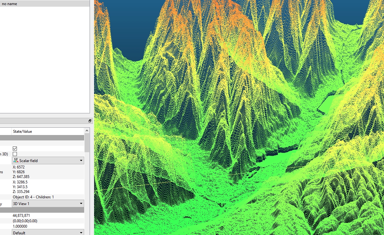Open the Scalar field colors dropdown
This screenshot has width=384, height=235.
coord(48,160)
